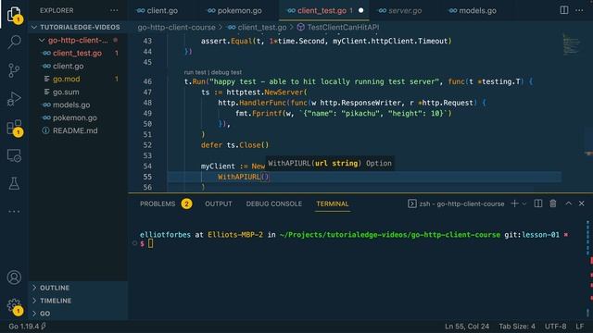The image size is (593, 333).
Task: Open client_test.go in the file tree
Action: click(x=77, y=54)
